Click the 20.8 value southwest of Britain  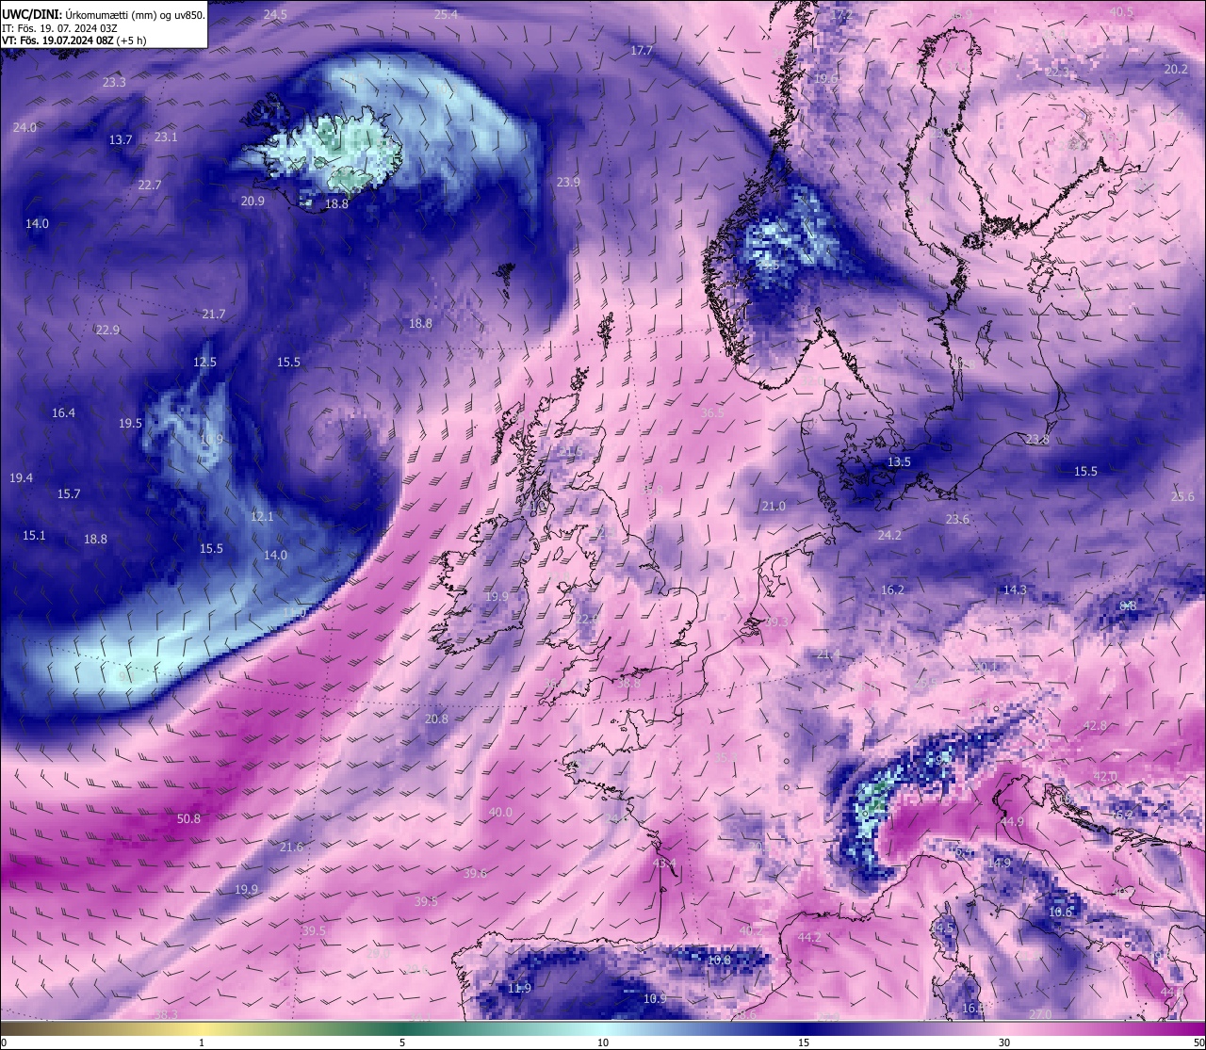click(x=436, y=719)
